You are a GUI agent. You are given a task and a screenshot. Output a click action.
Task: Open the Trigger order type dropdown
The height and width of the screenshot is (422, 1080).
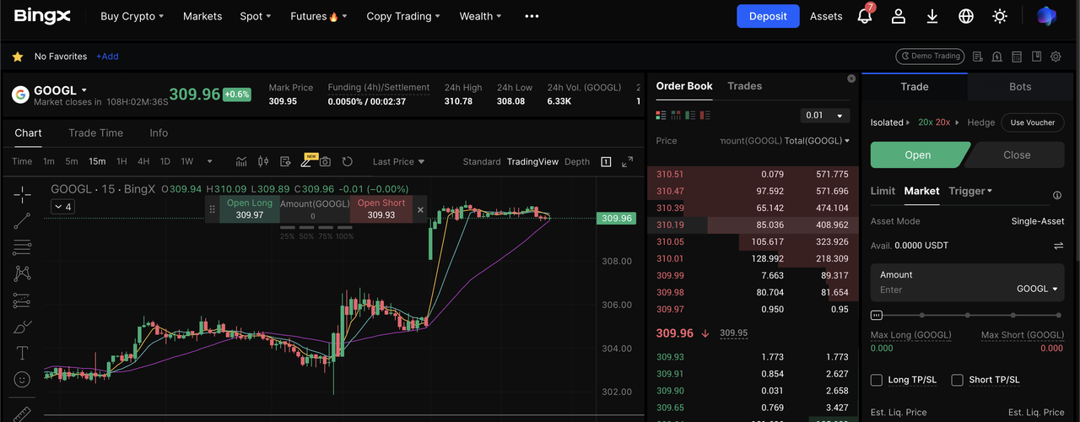(970, 191)
